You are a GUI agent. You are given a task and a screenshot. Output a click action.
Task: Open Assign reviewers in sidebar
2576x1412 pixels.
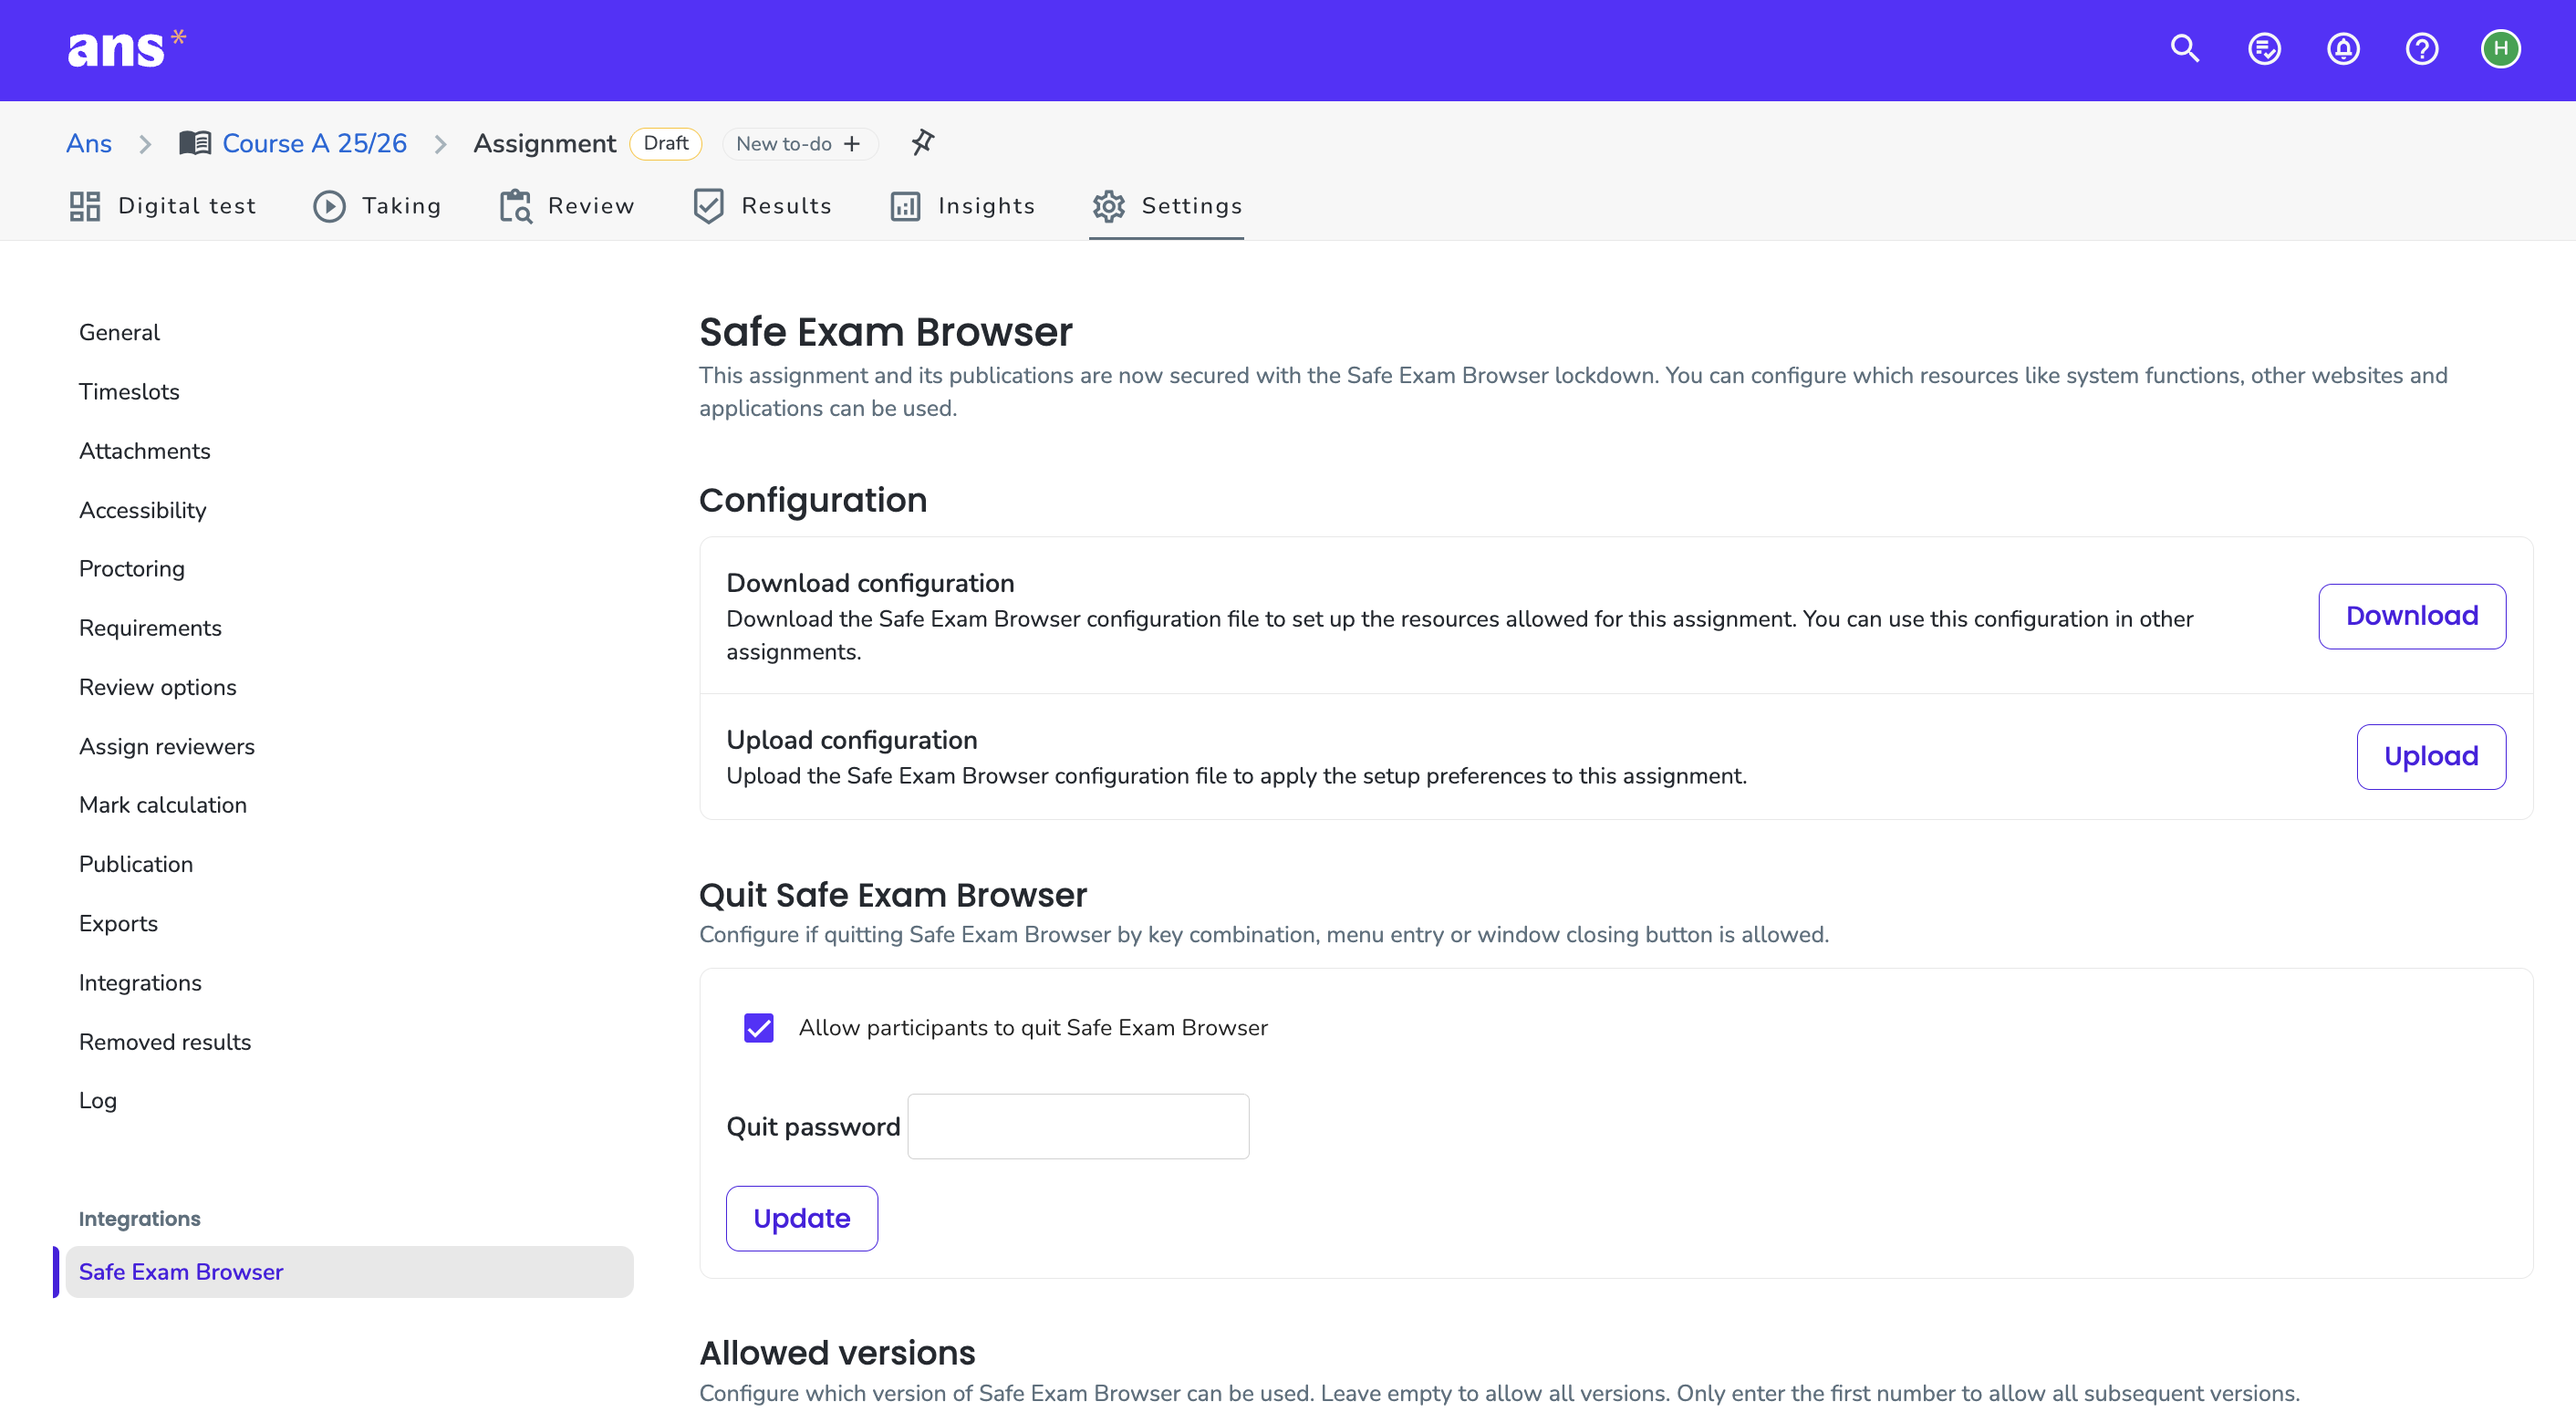point(167,746)
